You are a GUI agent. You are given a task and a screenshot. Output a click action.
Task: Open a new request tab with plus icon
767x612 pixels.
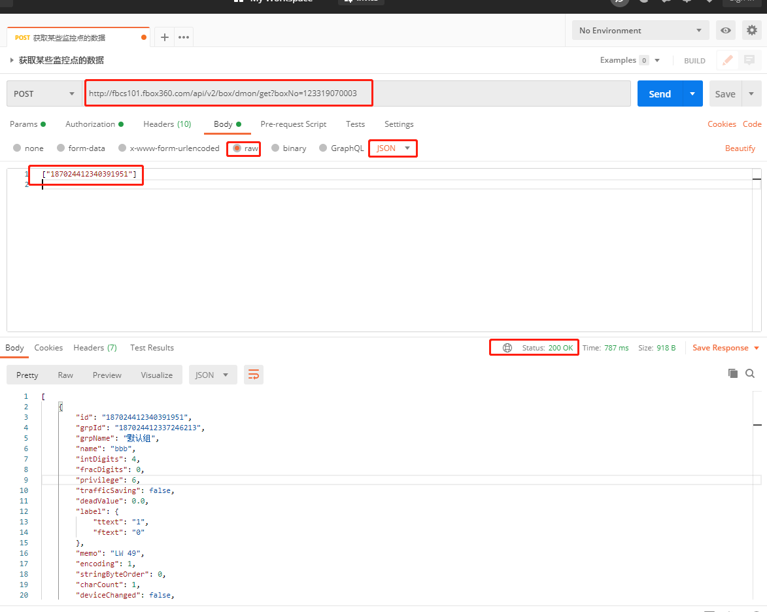165,37
